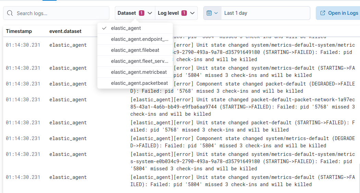The height and width of the screenshot is (193, 360).
Task: Expand the date picker chevron arrow
Action: pyautogui.click(x=216, y=13)
